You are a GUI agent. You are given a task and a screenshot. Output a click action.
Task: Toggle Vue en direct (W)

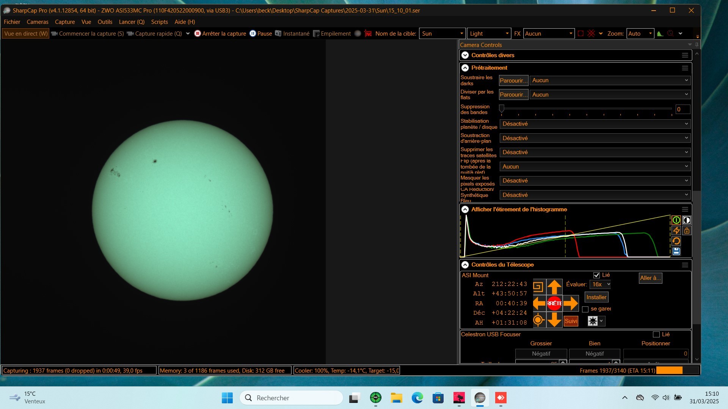coord(26,34)
